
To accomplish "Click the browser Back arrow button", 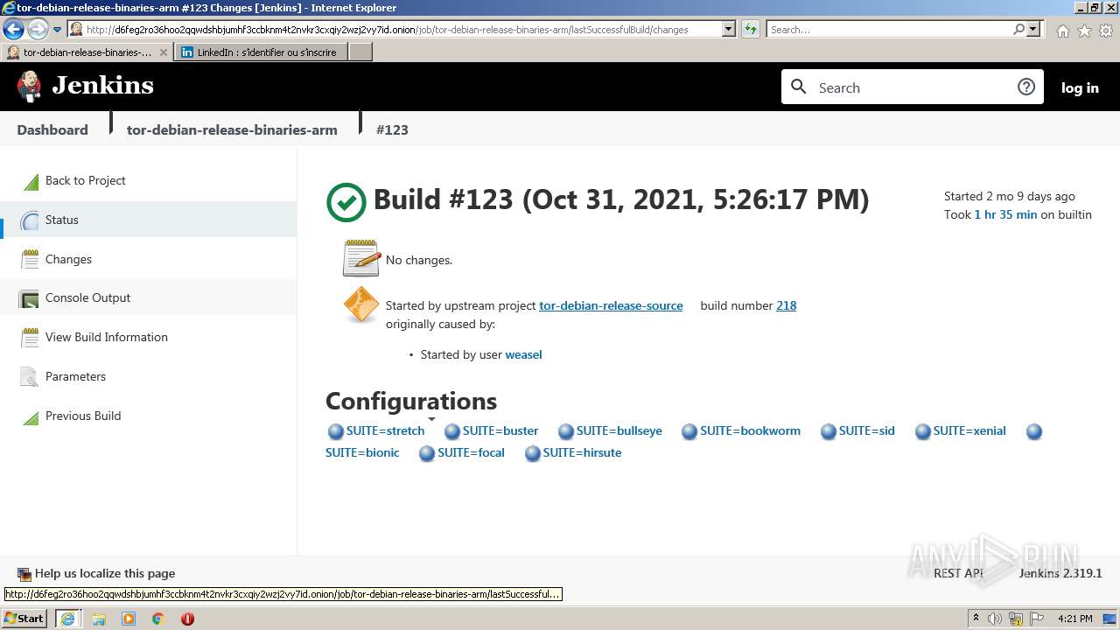I will point(13,29).
